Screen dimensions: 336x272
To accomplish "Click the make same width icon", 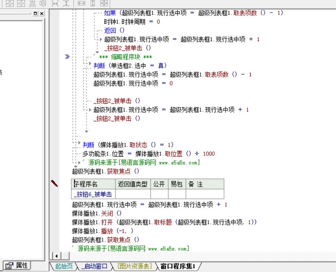I will coord(81,3).
